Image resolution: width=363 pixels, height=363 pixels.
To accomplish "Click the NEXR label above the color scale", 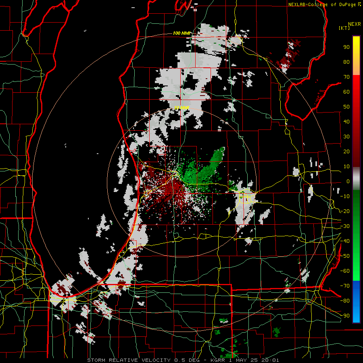I will 355,24.
